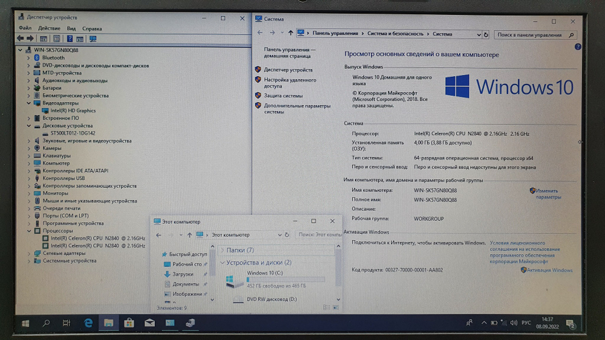This screenshot has height=340, width=605.
Task: Show hidden tray icons chevron
Action: (x=483, y=323)
